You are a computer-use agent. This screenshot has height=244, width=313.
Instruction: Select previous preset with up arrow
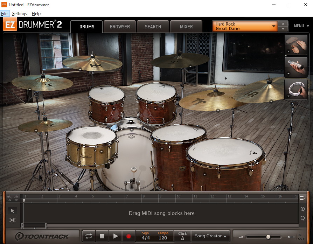283,23
